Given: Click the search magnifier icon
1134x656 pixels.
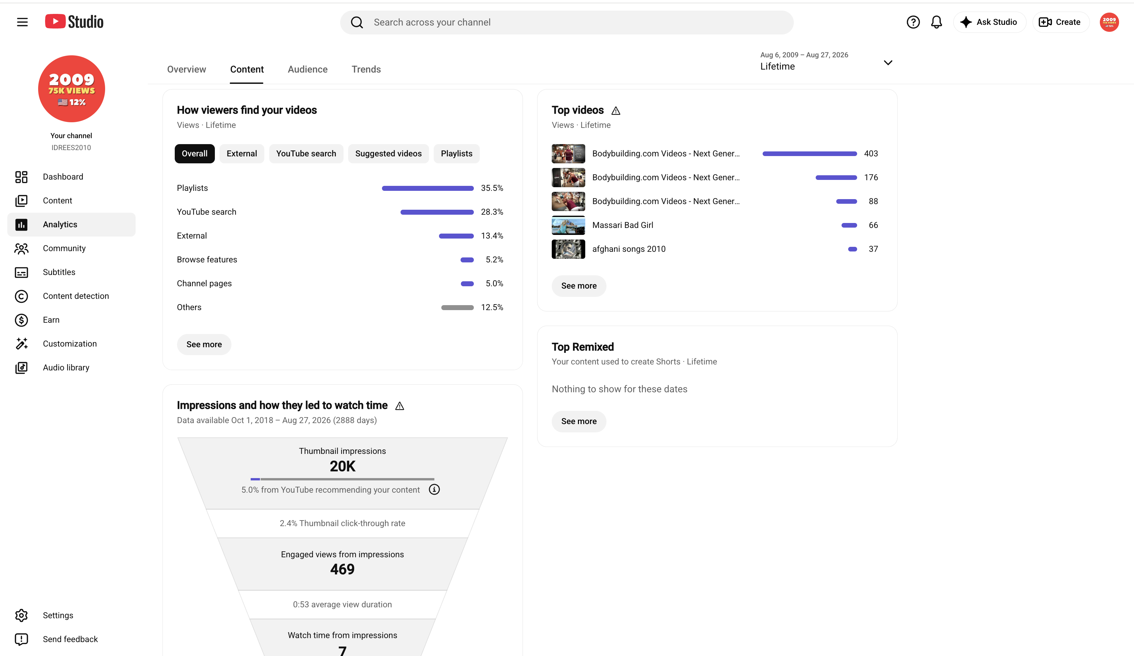Looking at the screenshot, I should click(357, 23).
